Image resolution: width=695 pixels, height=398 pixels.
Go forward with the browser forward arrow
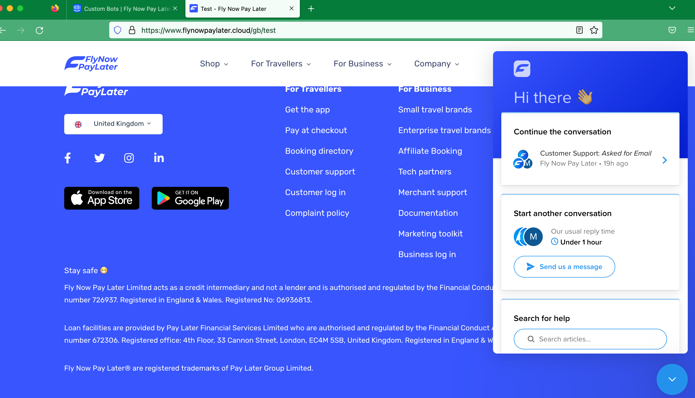click(x=20, y=30)
